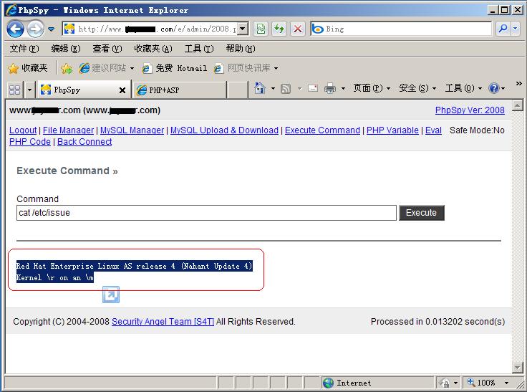Screen dimensions: 527x392
Task: Open the 建议网站 favorites link
Action: tap(107, 68)
